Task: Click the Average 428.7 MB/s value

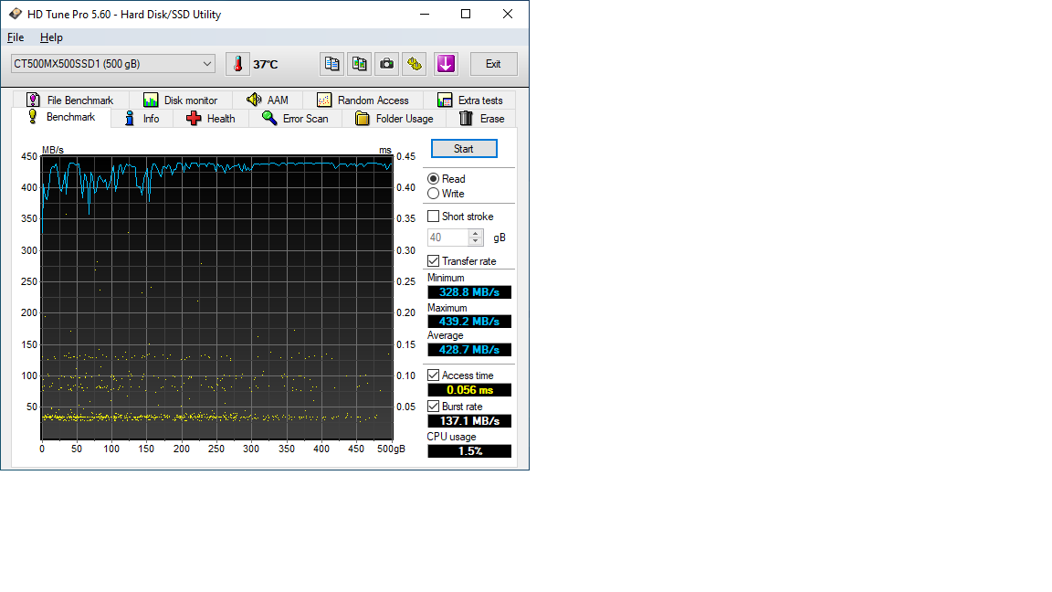Action: pyautogui.click(x=469, y=350)
